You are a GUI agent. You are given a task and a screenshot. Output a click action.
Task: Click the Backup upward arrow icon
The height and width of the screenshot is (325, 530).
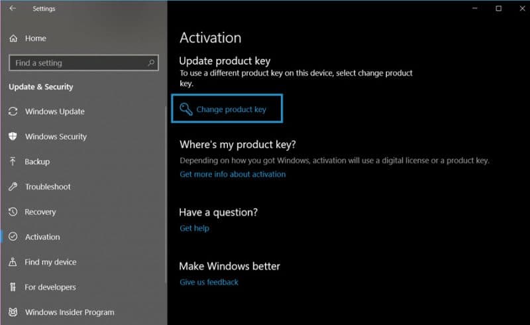click(x=13, y=161)
